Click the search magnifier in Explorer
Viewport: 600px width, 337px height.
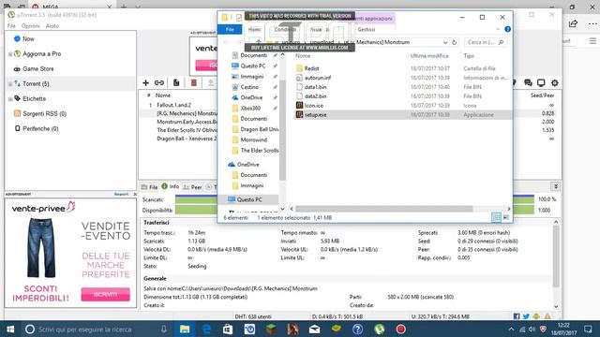pos(501,42)
